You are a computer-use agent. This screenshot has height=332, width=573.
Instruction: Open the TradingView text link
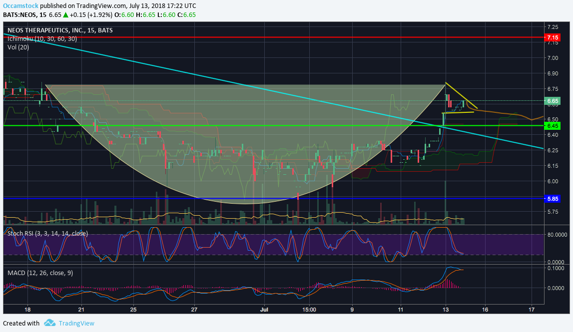[x=76, y=323]
